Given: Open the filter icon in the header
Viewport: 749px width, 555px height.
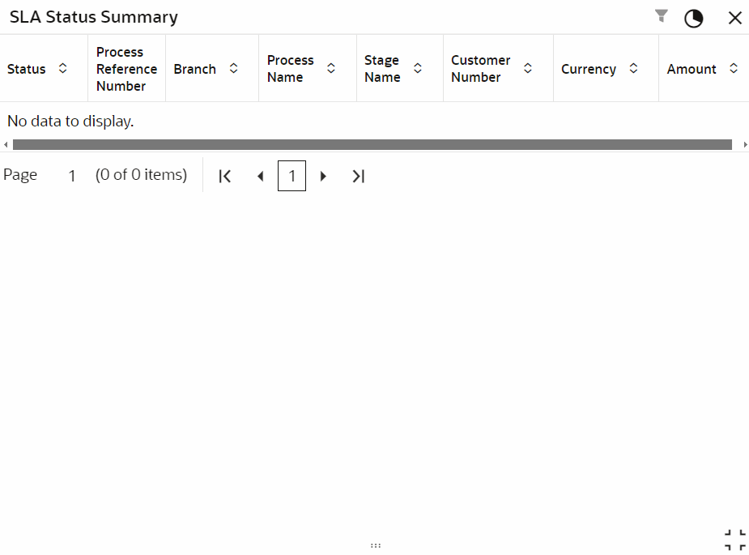Looking at the screenshot, I should coord(662,16).
